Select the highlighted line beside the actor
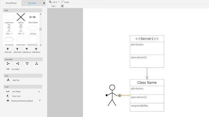This screenshot has height=117, width=209. pos(124,95)
